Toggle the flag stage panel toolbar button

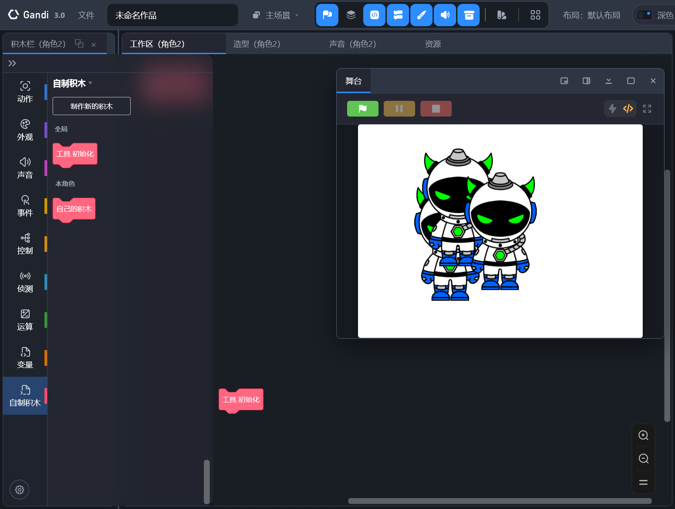tap(327, 15)
